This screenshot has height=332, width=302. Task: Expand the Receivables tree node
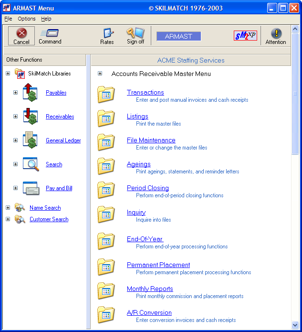tap(15, 116)
